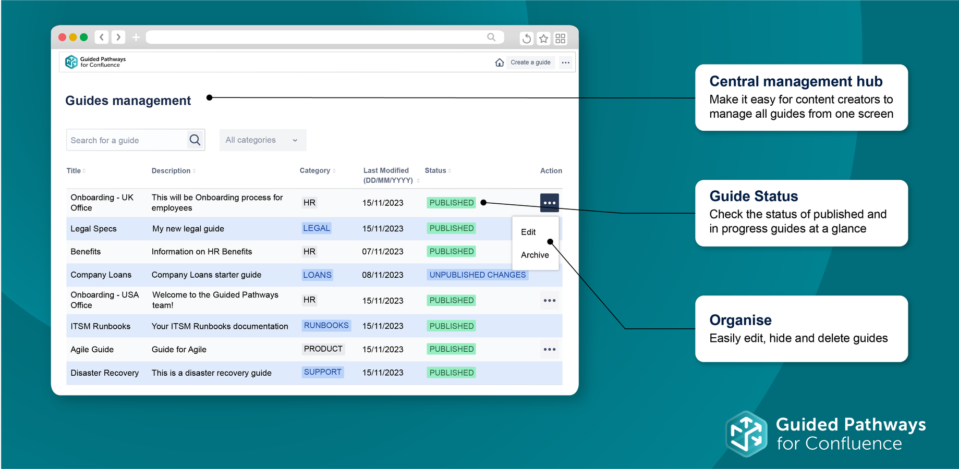Open header more options ellipsis menu

click(x=566, y=63)
